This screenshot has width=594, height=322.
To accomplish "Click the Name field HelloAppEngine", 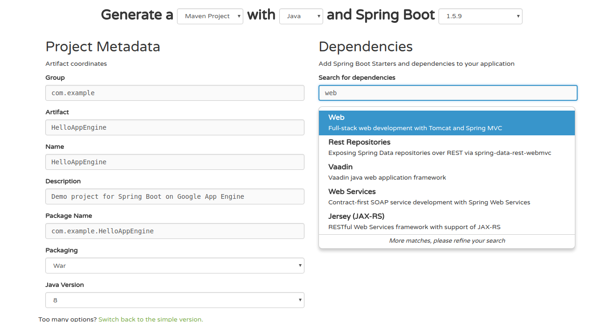I will [x=175, y=162].
